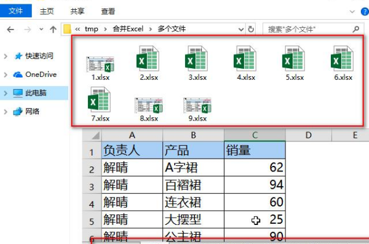Click the cell with value 62
Viewport: 369px width, 244px height.
click(x=255, y=168)
